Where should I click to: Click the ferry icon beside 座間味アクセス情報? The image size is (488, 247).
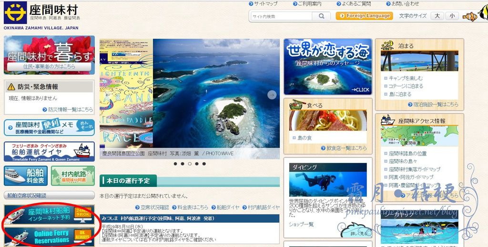click(388, 120)
